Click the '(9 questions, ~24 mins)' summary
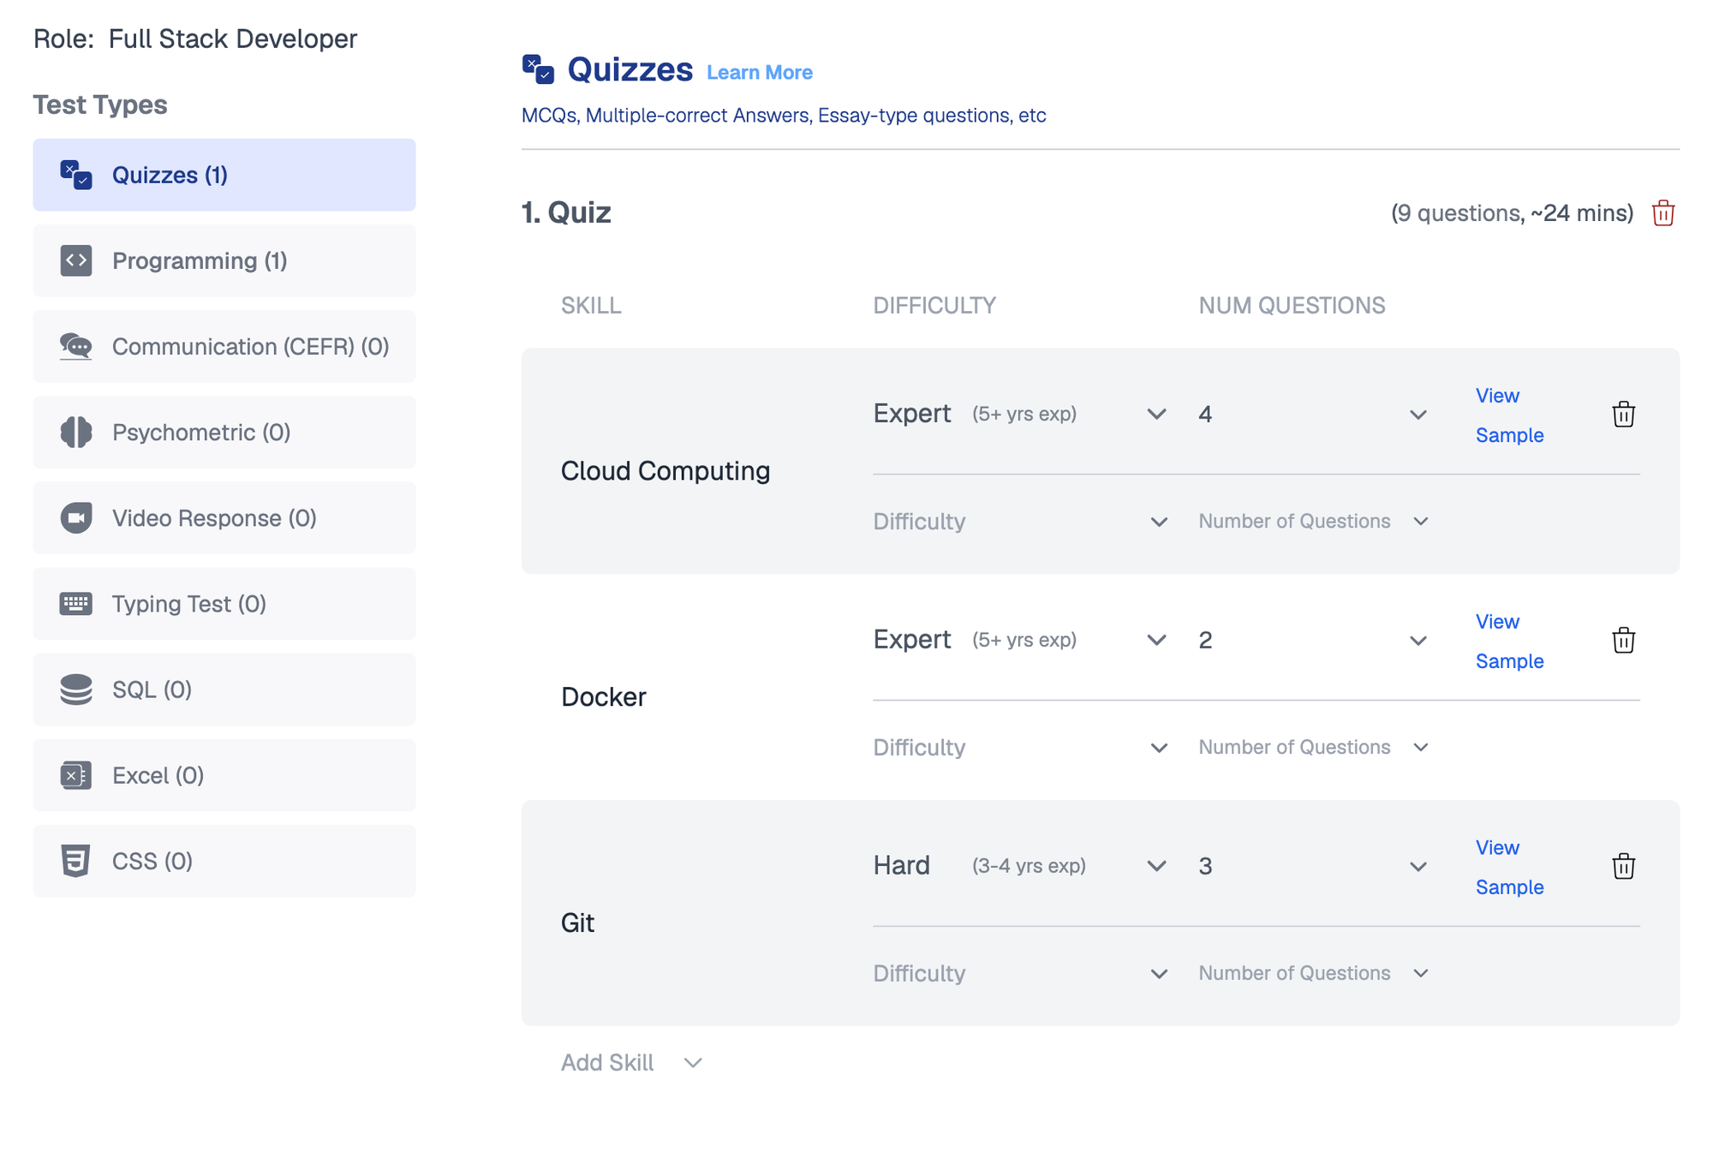This screenshot has width=1713, height=1158. click(x=1513, y=213)
